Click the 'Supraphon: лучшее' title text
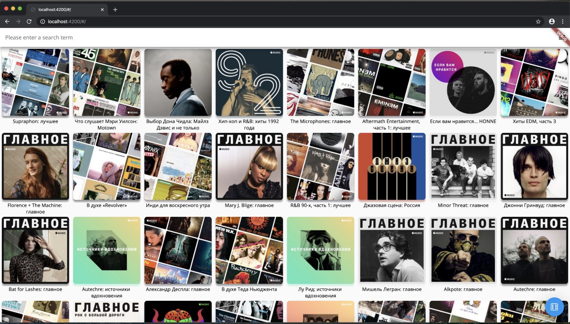570x324 pixels. coord(36,121)
